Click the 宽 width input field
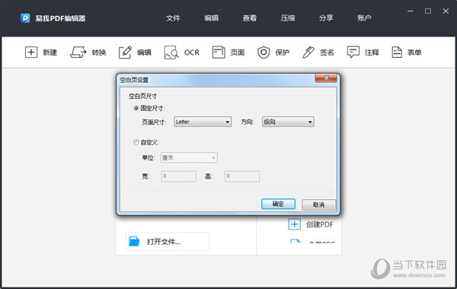The width and height of the screenshot is (457, 289). point(179,176)
